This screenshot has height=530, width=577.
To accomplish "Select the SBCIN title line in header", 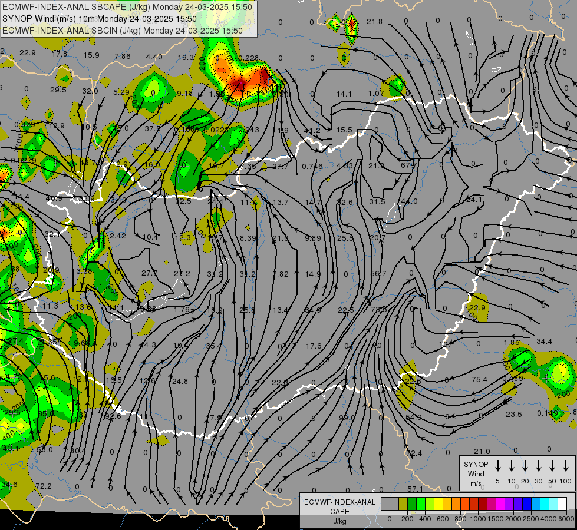I will (123, 31).
